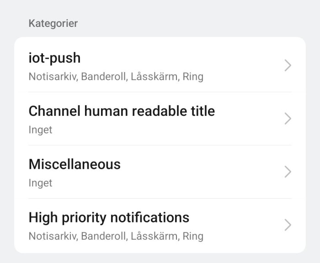Screen dimensions: 320x263
Task: Click the Kategorier section header
Action: coord(53,23)
